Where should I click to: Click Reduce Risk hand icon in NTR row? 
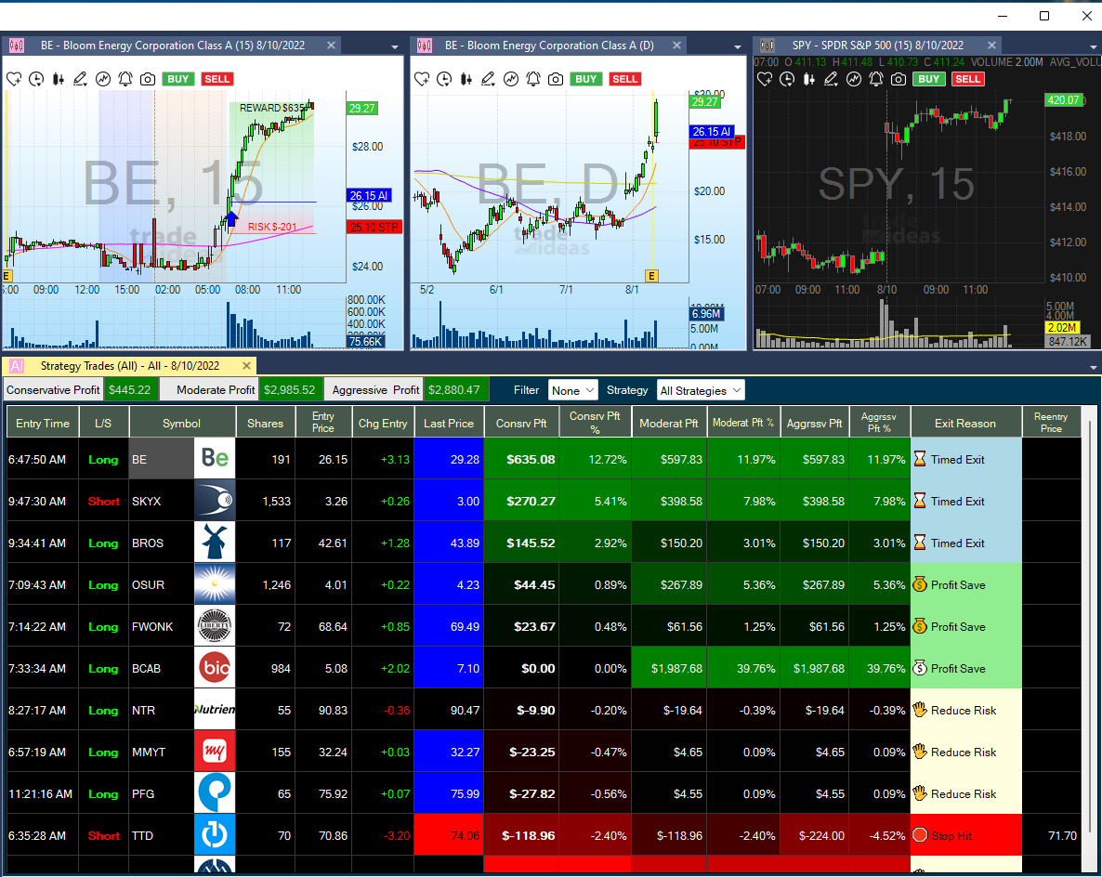point(920,710)
